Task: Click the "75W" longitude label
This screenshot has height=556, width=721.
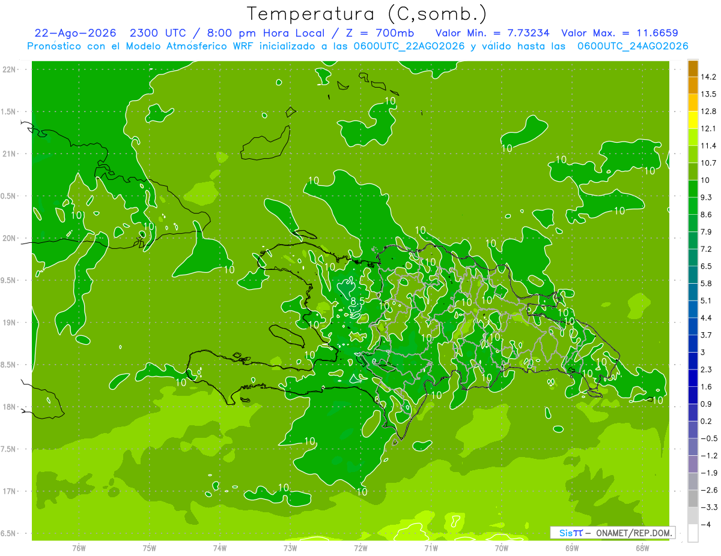Action: tap(150, 548)
